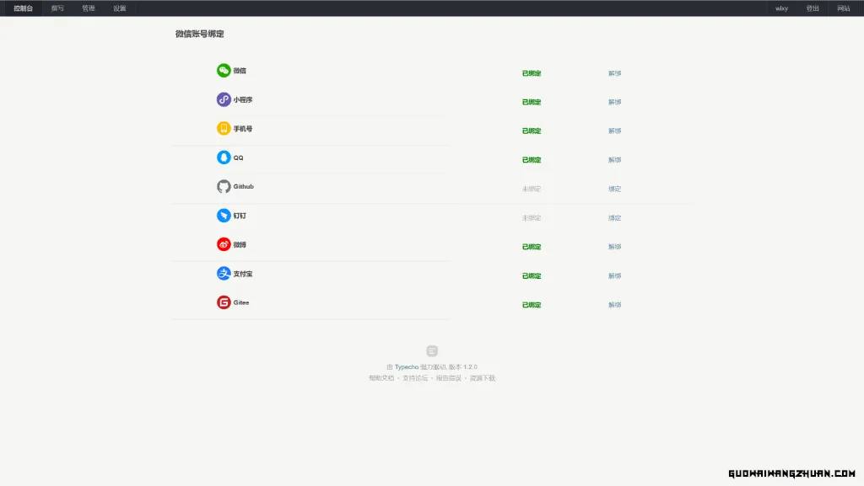
Task: Open the 报告错误 footer link
Action: coord(449,378)
